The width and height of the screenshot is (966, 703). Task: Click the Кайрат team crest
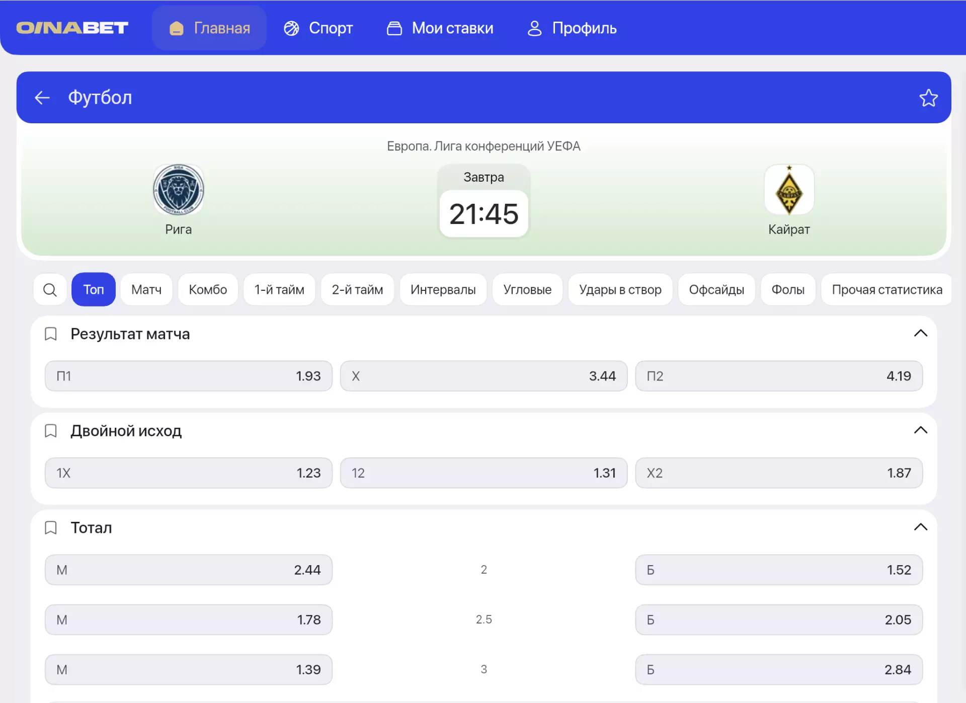click(789, 190)
